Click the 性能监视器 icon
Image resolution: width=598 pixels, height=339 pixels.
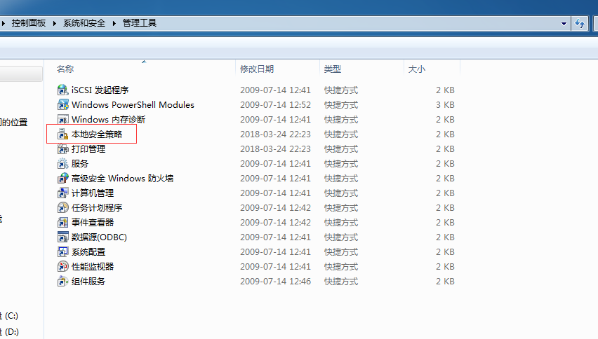click(x=63, y=267)
